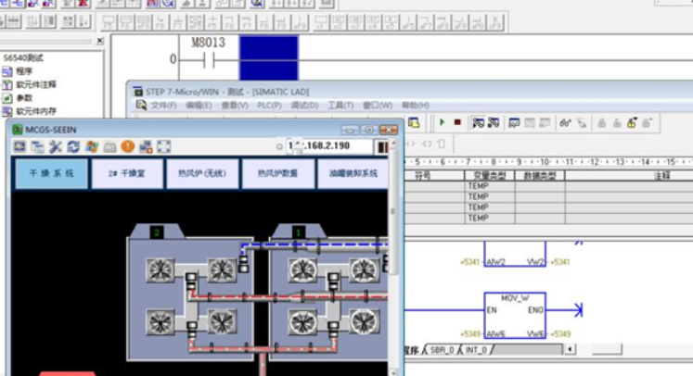Screen dimensions: 693x376
Task: Open the 文件(F) menu in STEP 7
Action: click(x=163, y=106)
